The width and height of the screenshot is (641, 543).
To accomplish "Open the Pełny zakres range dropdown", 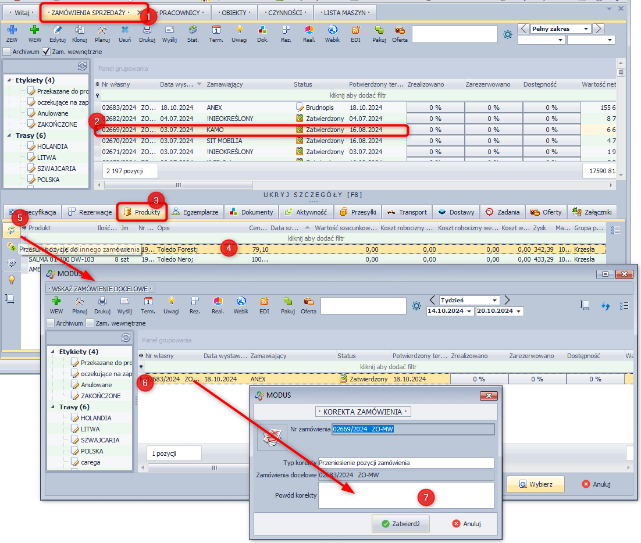I will 586,28.
